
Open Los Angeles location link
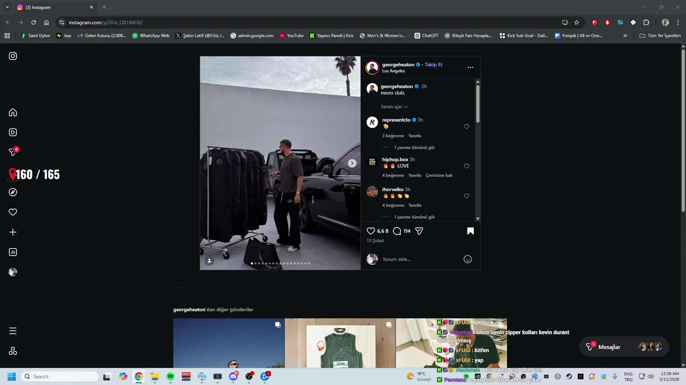pos(393,71)
